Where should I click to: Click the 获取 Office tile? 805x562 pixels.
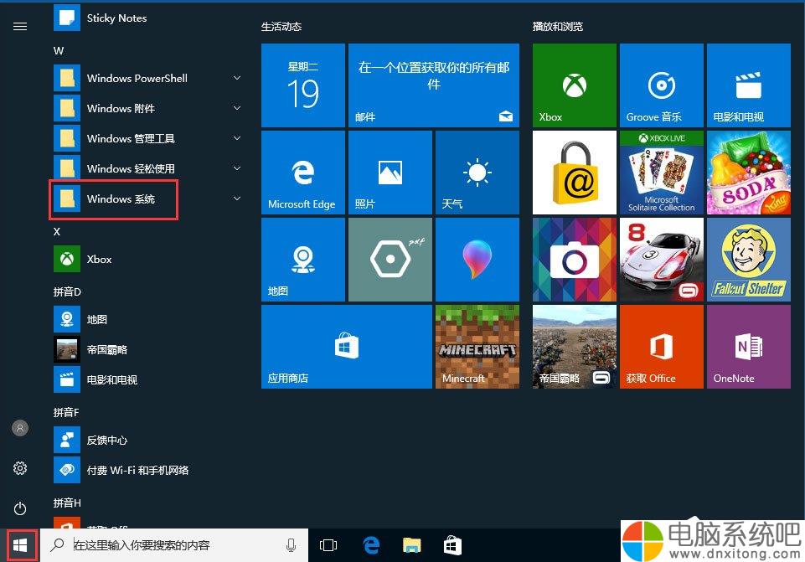[661, 347]
